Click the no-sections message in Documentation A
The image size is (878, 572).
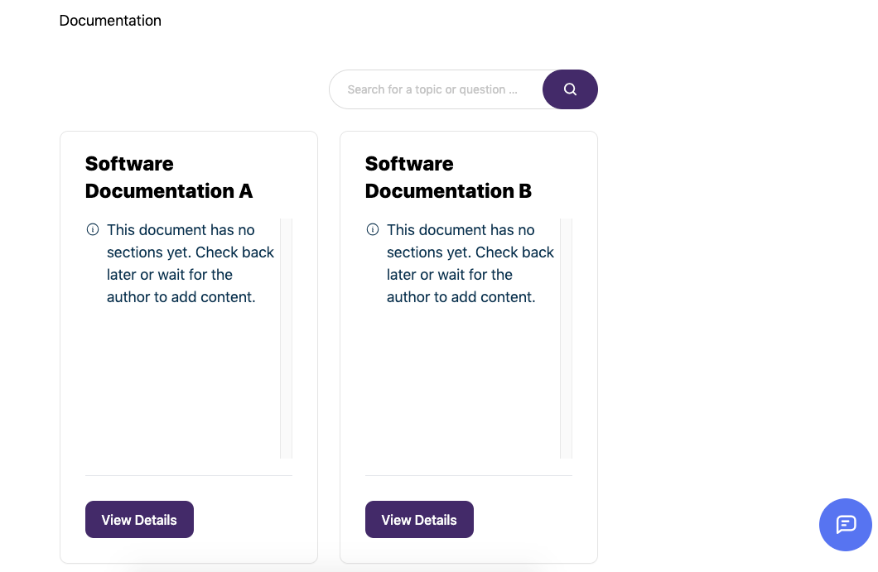(x=191, y=263)
